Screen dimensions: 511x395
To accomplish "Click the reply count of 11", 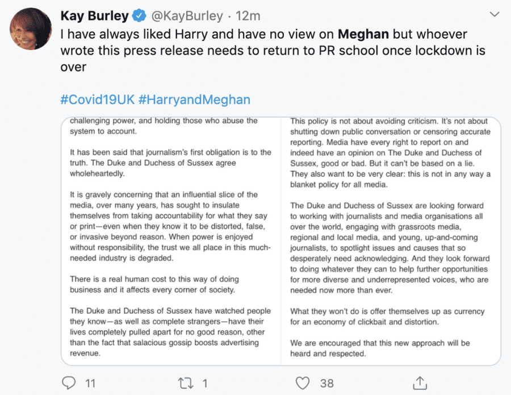I will tap(90, 383).
